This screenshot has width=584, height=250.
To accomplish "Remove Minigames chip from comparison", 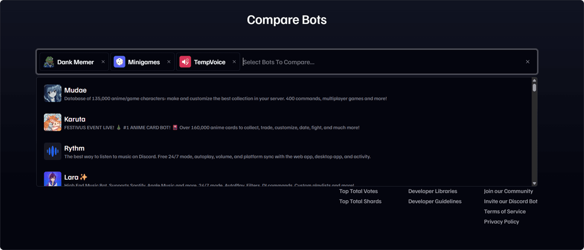I will tap(169, 62).
